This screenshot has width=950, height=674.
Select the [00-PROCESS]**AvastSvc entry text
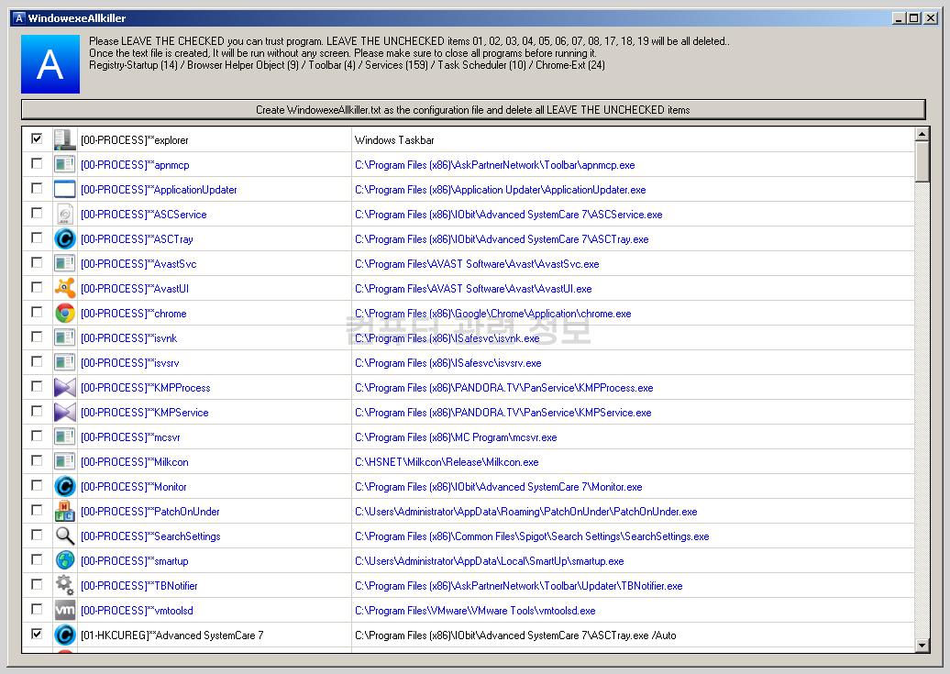(x=138, y=264)
